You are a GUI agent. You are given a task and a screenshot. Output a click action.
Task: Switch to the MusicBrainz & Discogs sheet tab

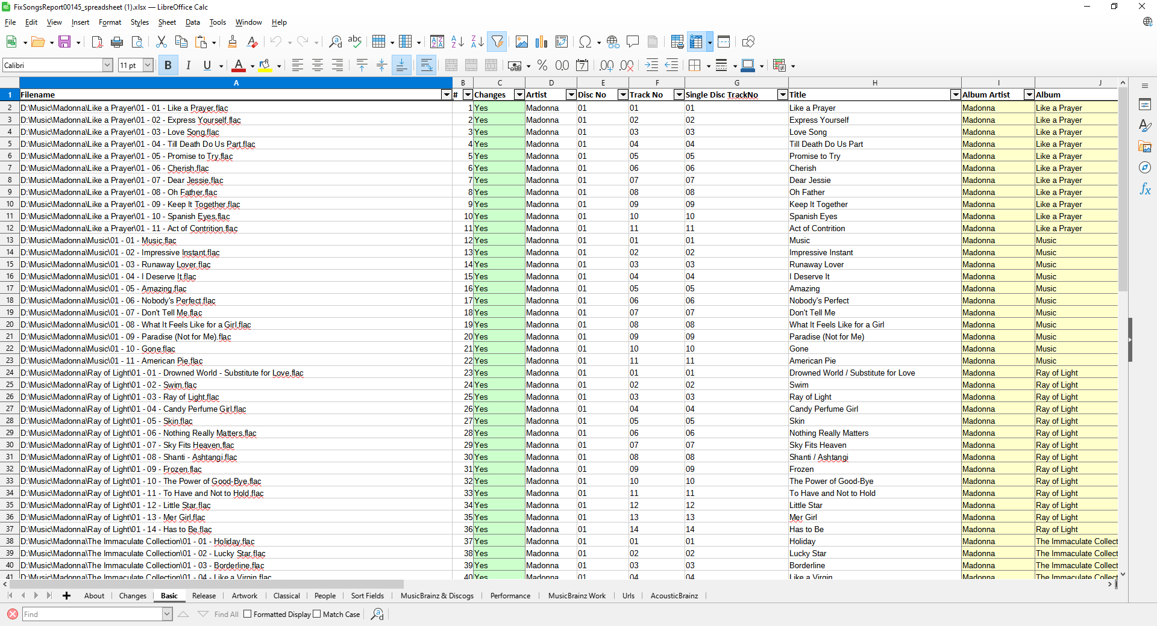pyautogui.click(x=437, y=596)
